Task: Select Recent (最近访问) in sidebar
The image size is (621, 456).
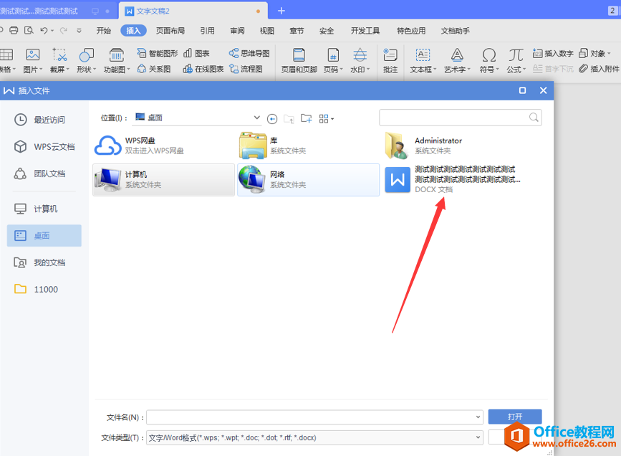Action: [x=44, y=120]
